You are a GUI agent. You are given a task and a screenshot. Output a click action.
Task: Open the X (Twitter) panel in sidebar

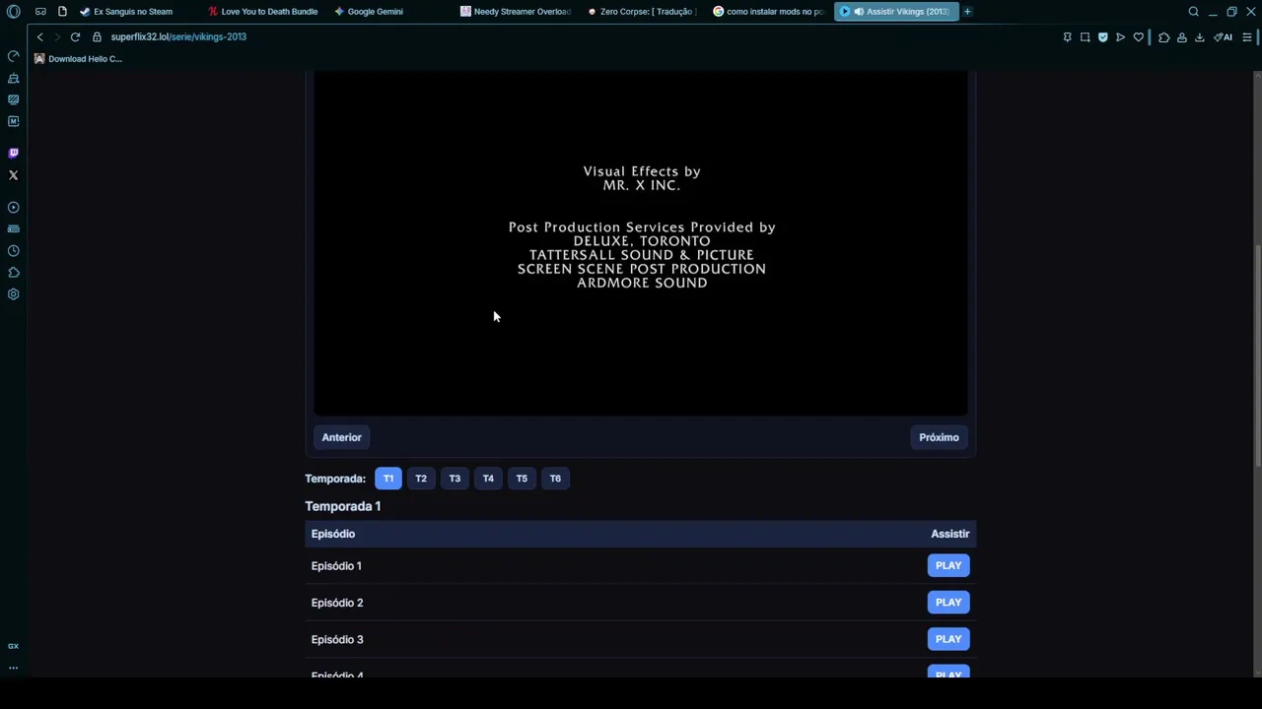click(x=14, y=175)
